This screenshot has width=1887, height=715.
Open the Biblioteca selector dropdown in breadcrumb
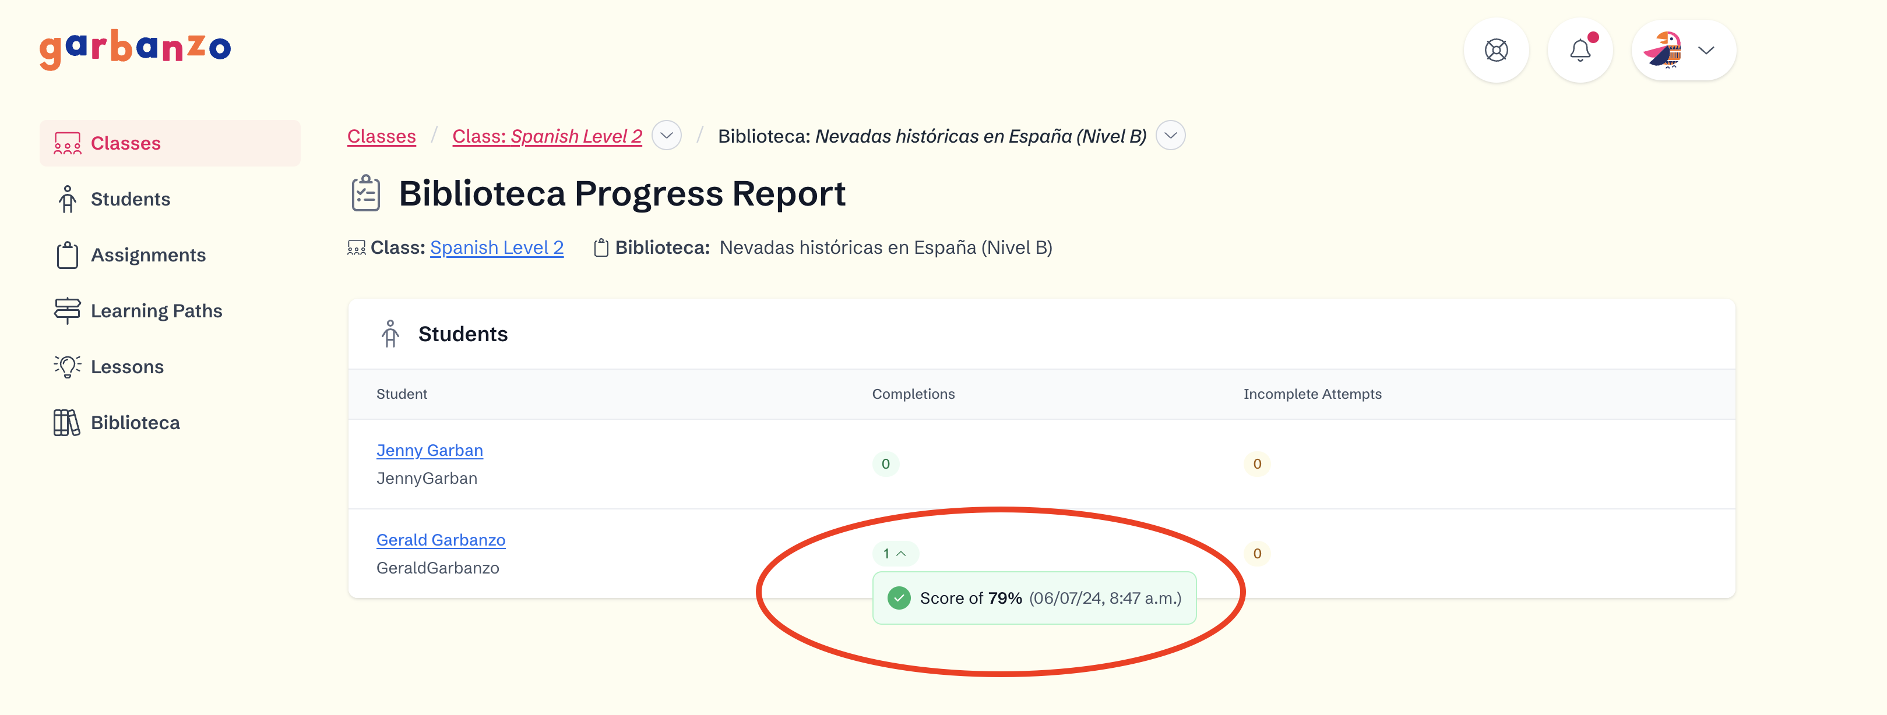[x=1170, y=136]
